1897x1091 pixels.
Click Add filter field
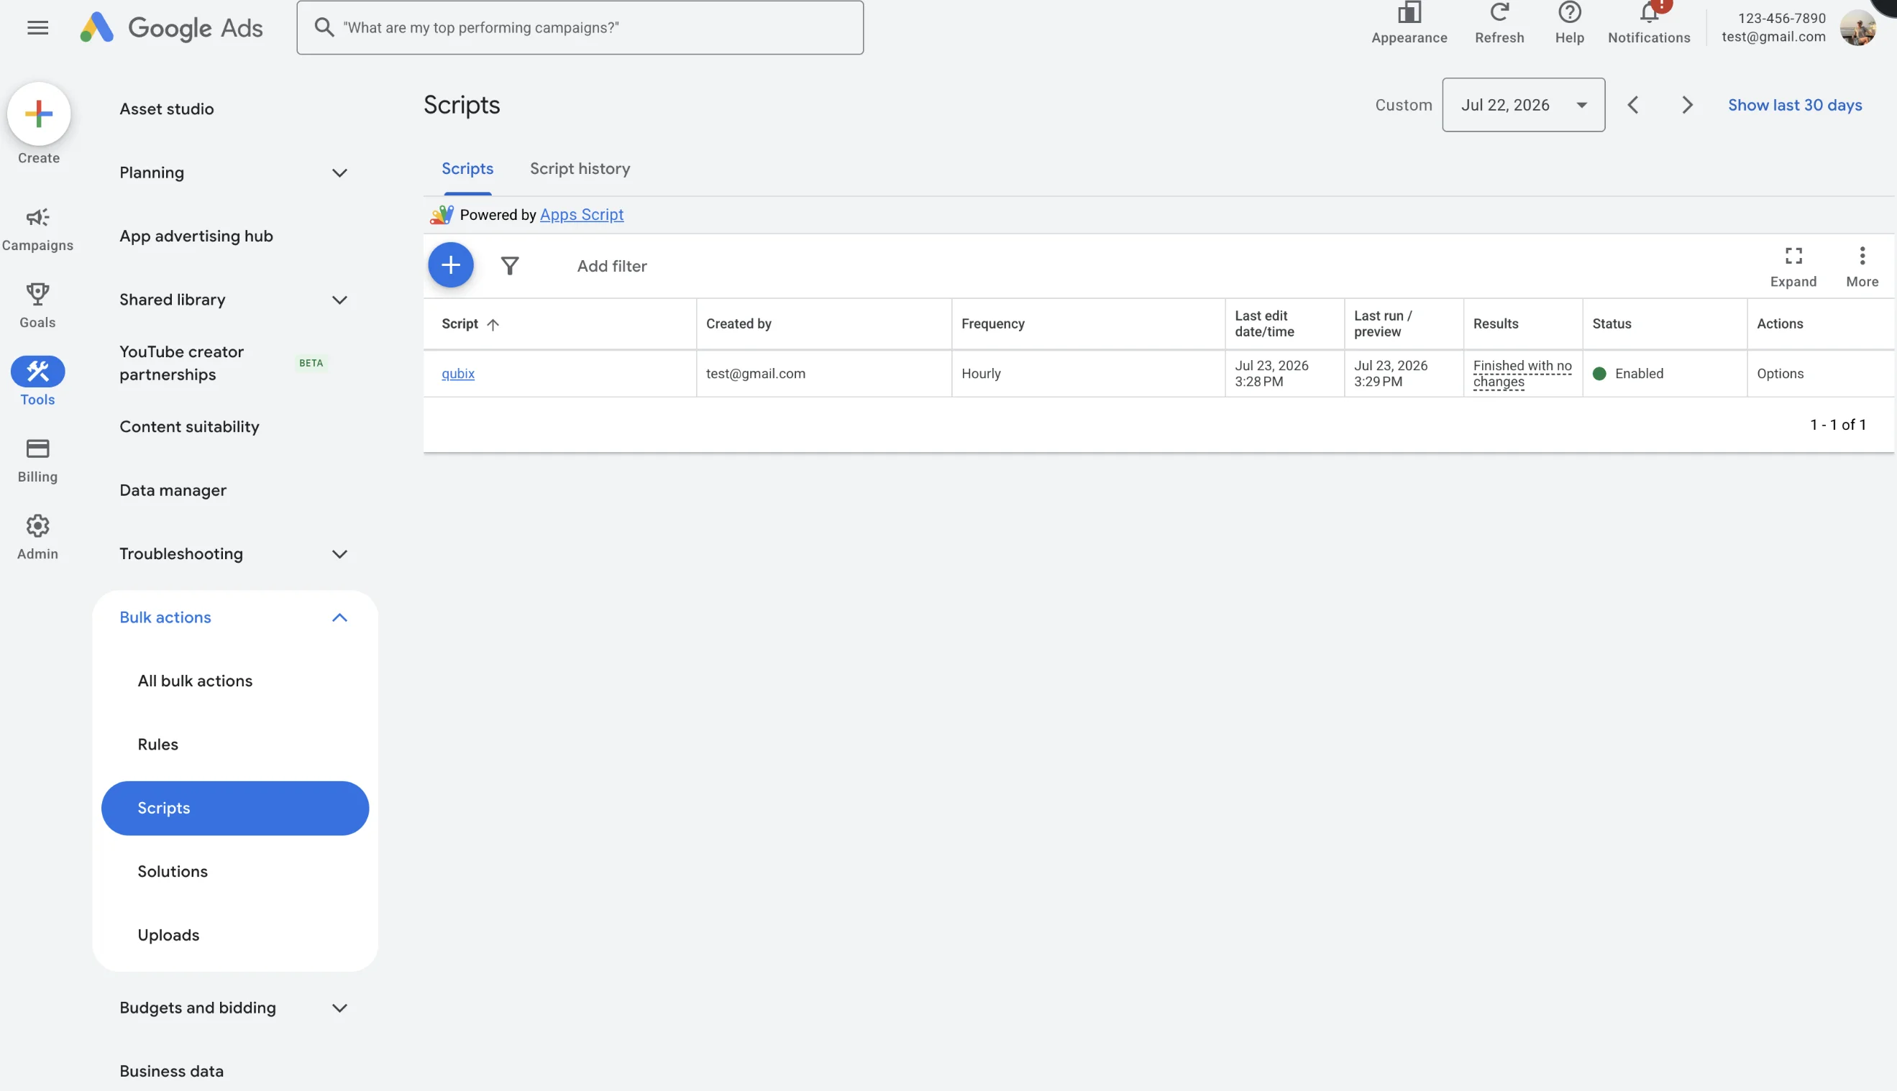(611, 266)
